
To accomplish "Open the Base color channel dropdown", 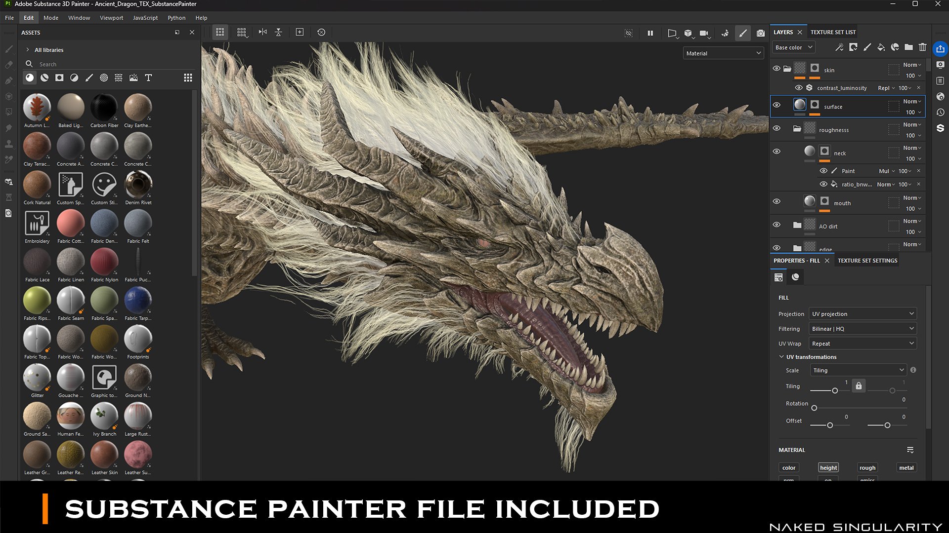I will tap(793, 47).
